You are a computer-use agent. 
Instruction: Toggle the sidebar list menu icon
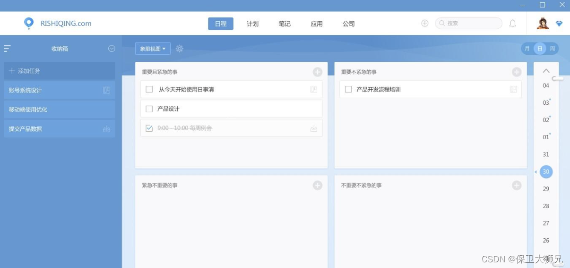pos(7,49)
